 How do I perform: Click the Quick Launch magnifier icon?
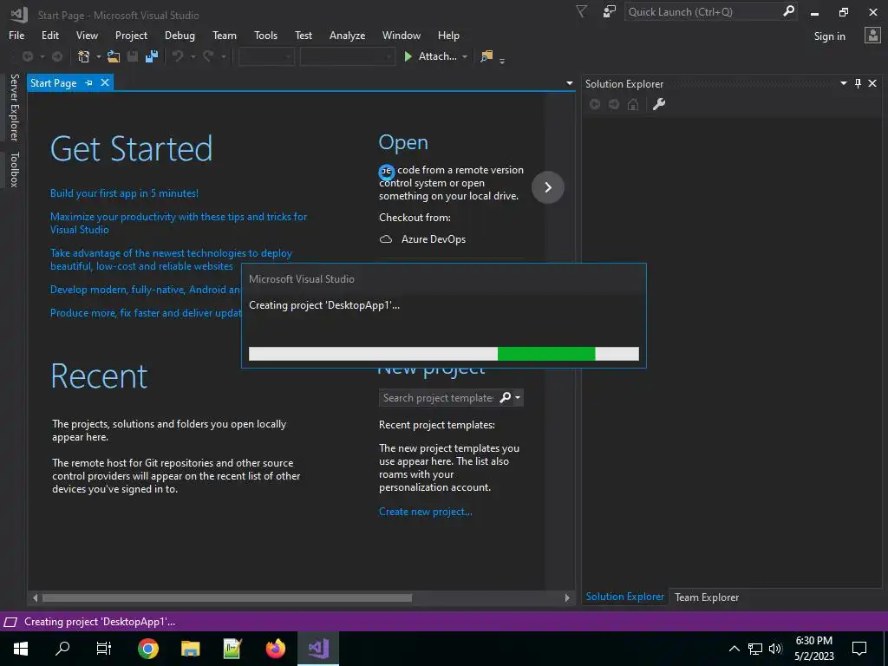[x=788, y=11]
